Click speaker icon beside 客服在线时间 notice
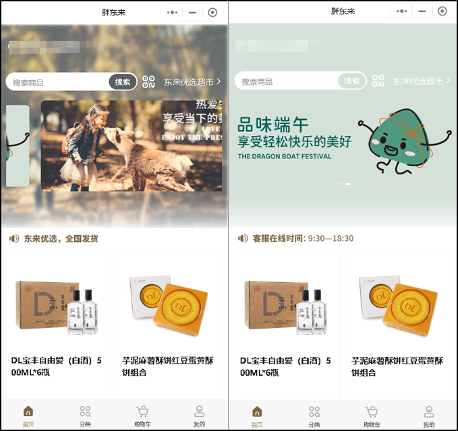This screenshot has height=431, width=458. pyautogui.click(x=243, y=238)
